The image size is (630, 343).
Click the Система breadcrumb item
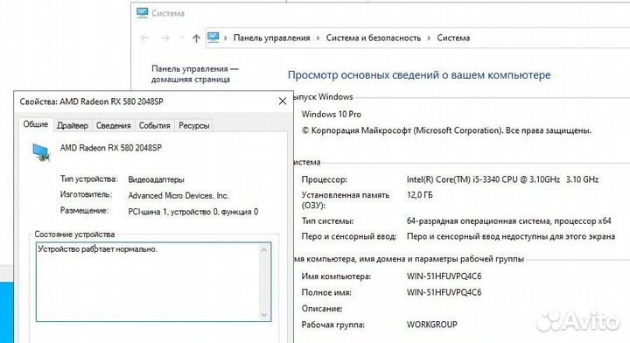(453, 38)
